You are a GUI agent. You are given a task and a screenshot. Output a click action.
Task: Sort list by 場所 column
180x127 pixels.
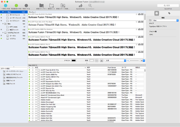point(97,68)
